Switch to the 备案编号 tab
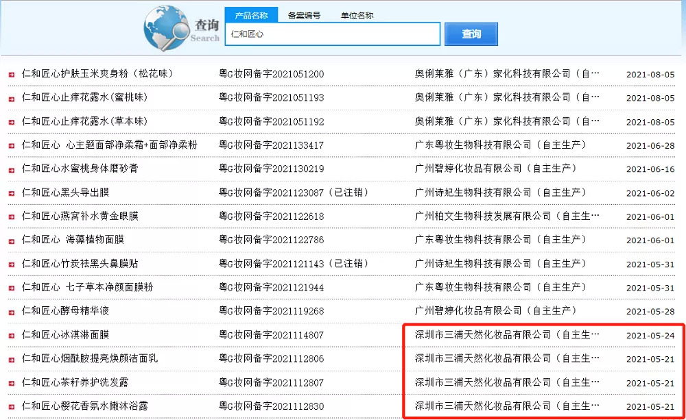 pos(304,15)
